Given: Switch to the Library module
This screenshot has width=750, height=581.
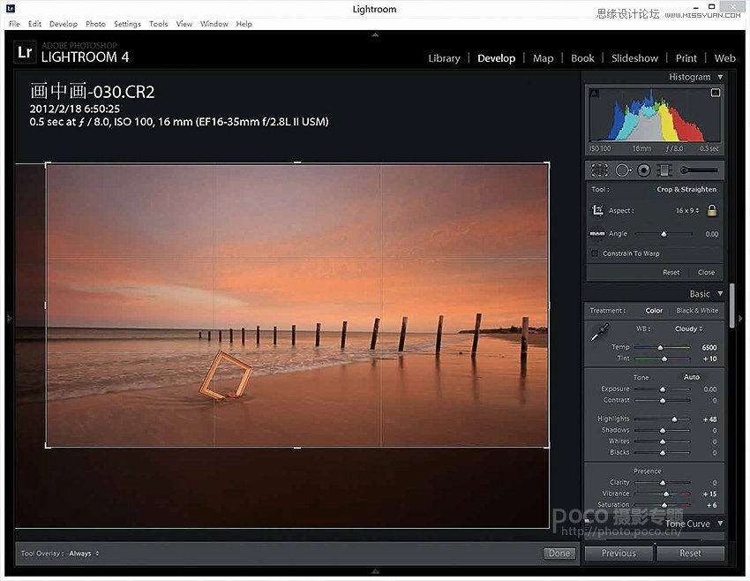Looking at the screenshot, I should [x=444, y=58].
